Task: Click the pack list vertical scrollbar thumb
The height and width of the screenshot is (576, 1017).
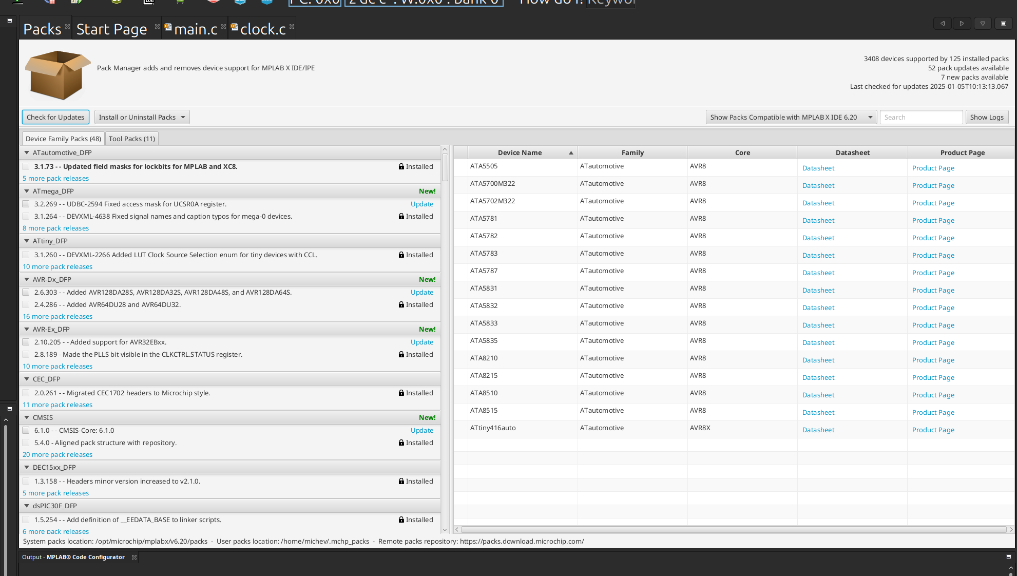Action: coord(445,167)
